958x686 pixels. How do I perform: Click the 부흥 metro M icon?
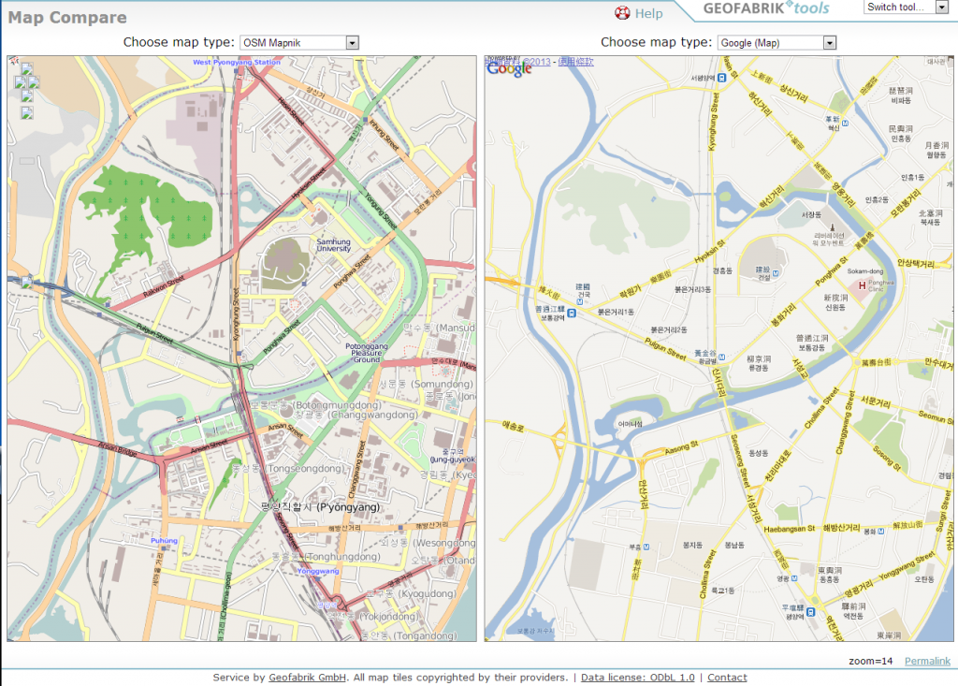point(646,547)
